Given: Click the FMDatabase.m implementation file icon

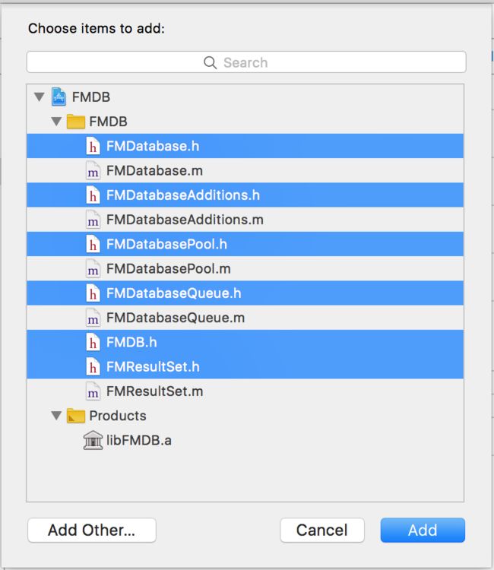Looking at the screenshot, I should [93, 171].
